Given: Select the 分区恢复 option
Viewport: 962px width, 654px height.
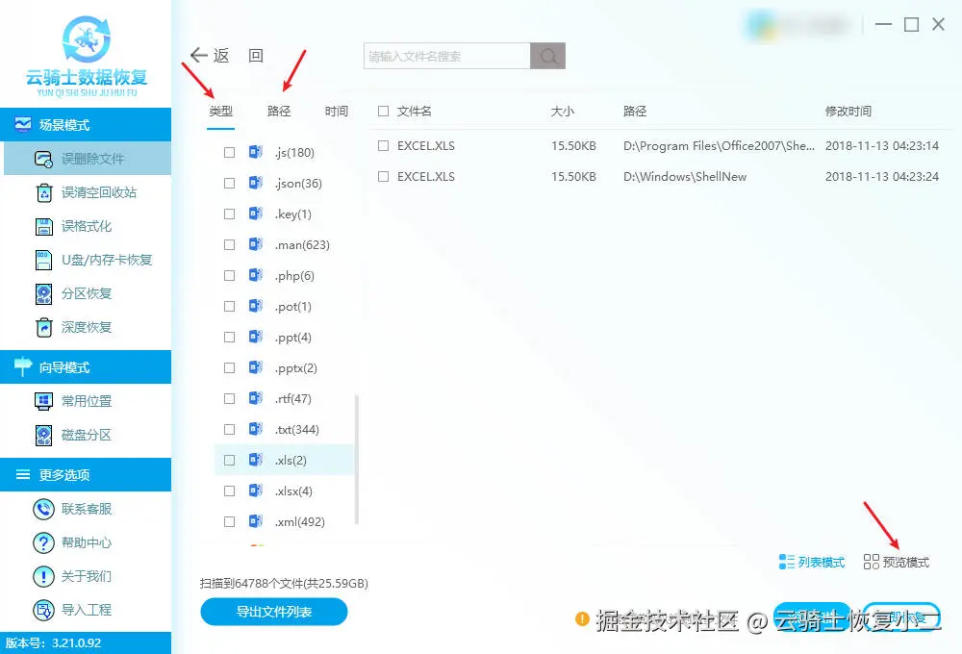Looking at the screenshot, I should click(74, 294).
